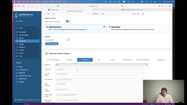
Task: Select Containers in the sidebar
Action: click(x=27, y=41)
